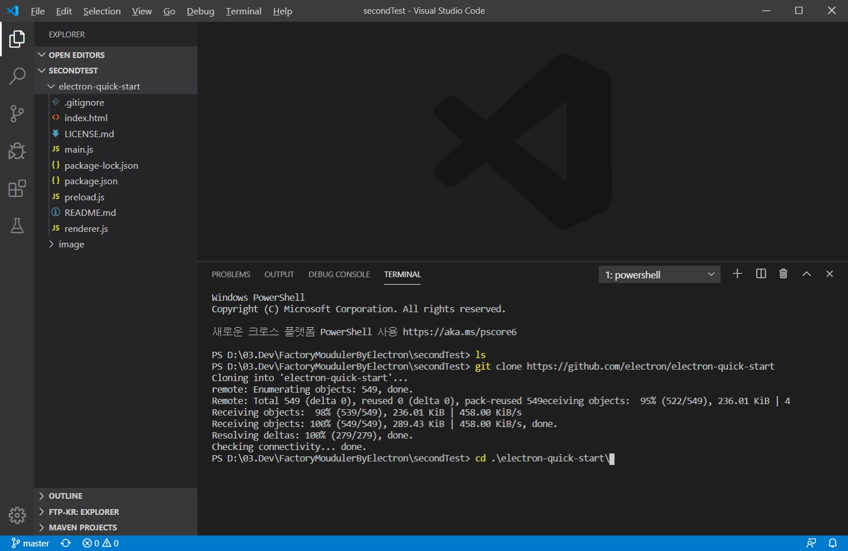Viewport: 848px width, 551px height.
Task: Open package.json file
Action: coord(116,181)
